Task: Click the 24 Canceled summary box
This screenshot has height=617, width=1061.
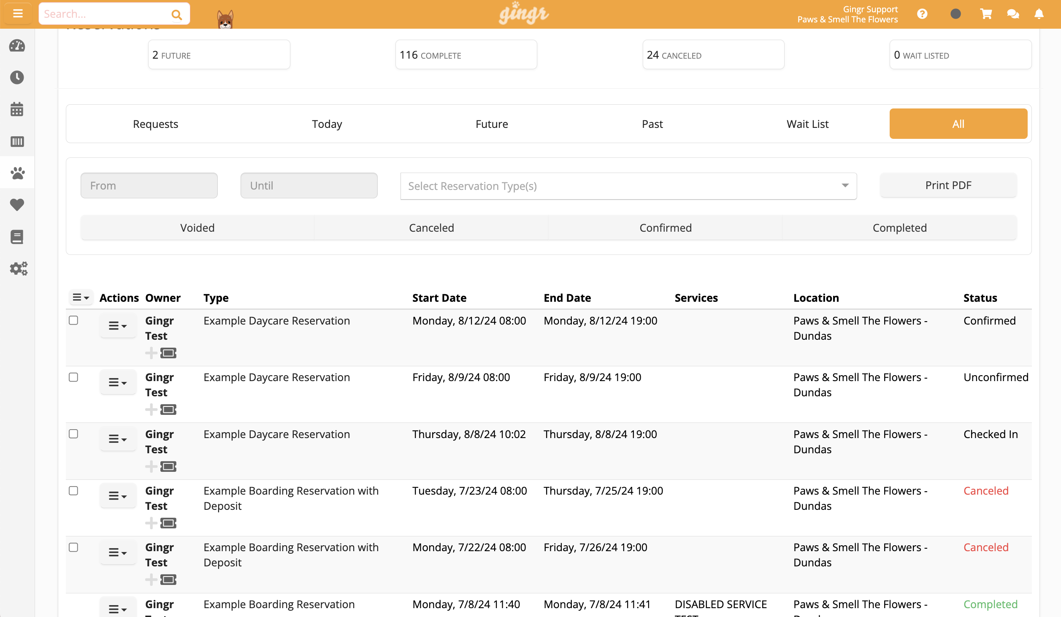Action: [713, 54]
